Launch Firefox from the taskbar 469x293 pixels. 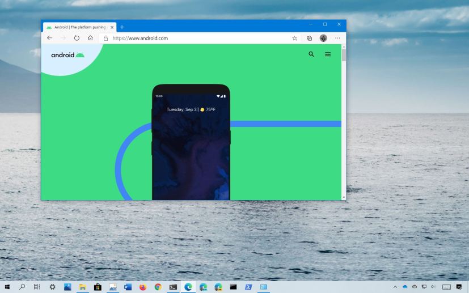(143, 287)
